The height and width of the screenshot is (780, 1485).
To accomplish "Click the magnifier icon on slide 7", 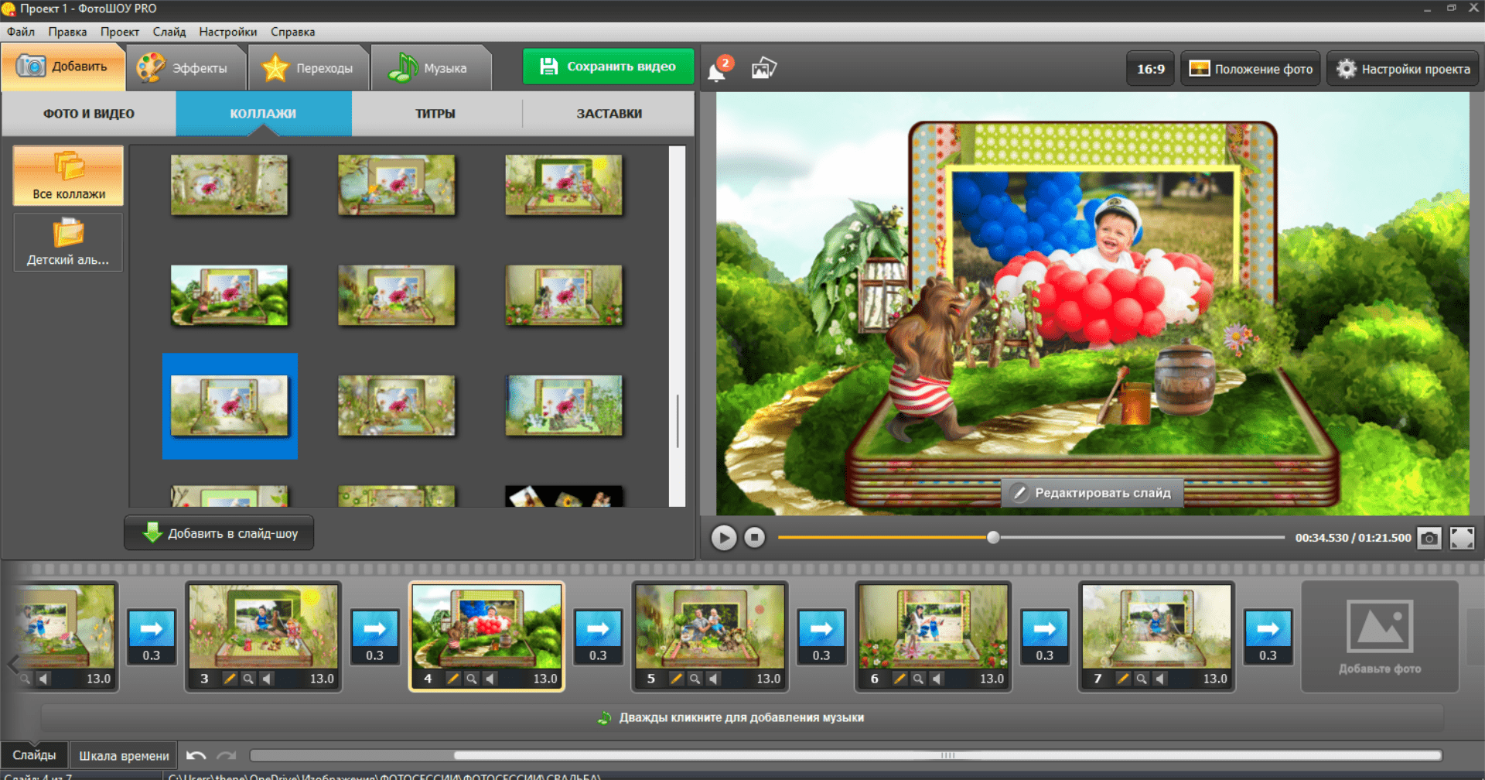I will [x=1142, y=679].
